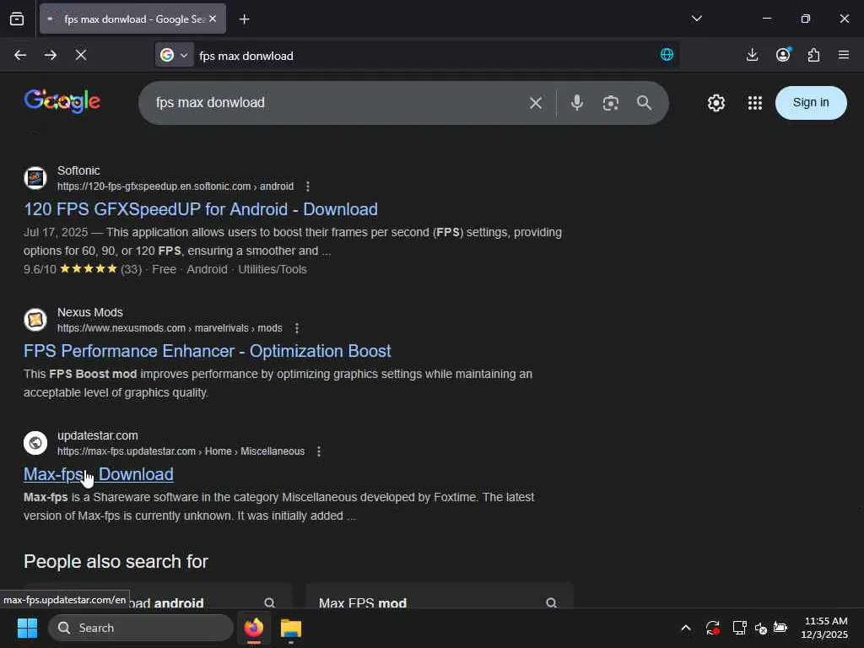The height and width of the screenshot is (648, 864).
Task: Open Firefox from the taskbar
Action: 253,628
